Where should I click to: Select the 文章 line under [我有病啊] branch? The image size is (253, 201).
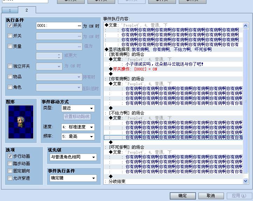174,59
